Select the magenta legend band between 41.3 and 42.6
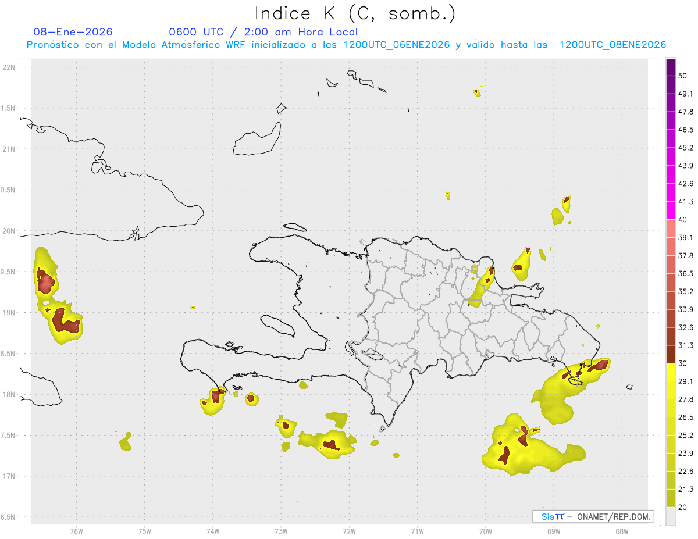Screen dimensions: 698x539 point(671,192)
